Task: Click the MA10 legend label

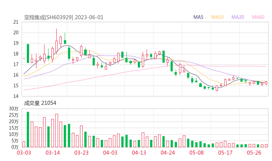Action: pos(217,17)
